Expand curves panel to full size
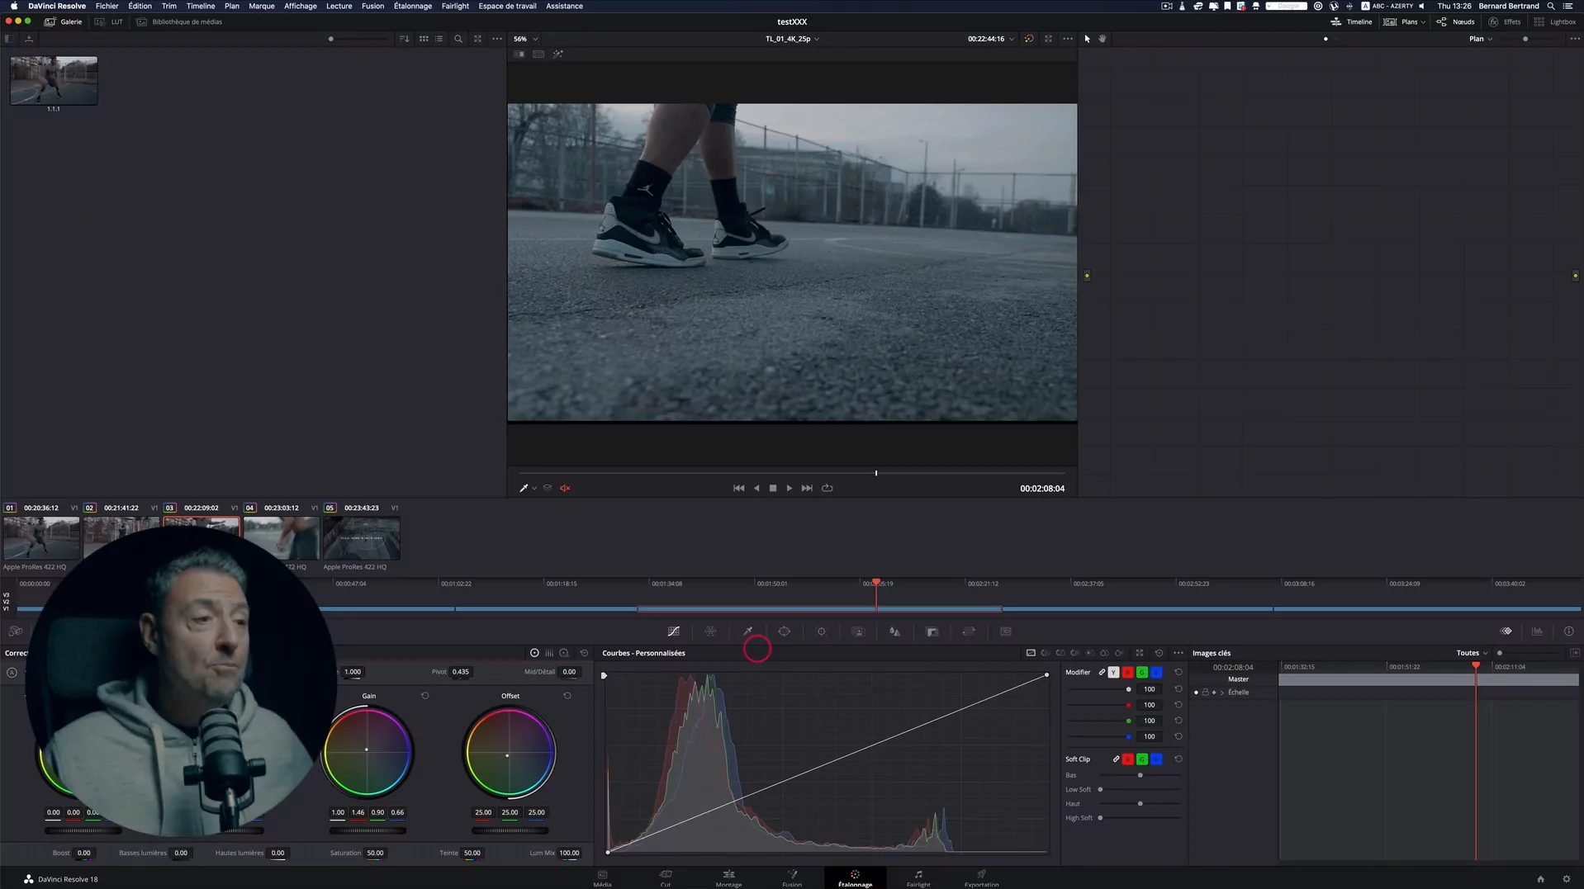Viewport: 1584px width, 889px height. [x=1140, y=653]
